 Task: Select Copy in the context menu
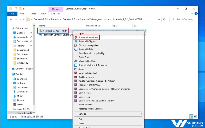81,123
